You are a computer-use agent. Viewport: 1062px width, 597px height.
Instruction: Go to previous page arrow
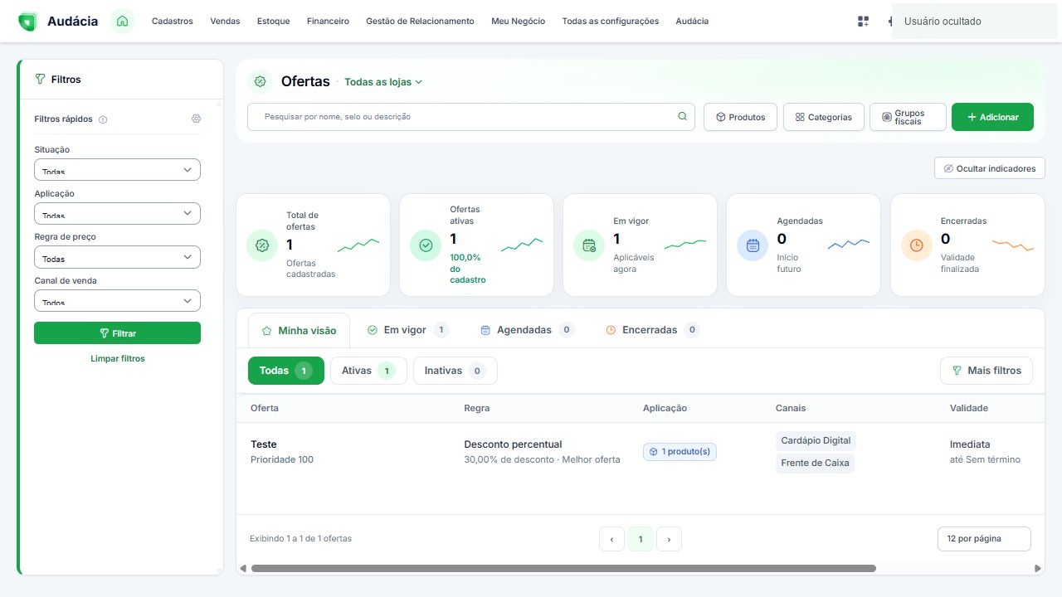click(x=611, y=539)
